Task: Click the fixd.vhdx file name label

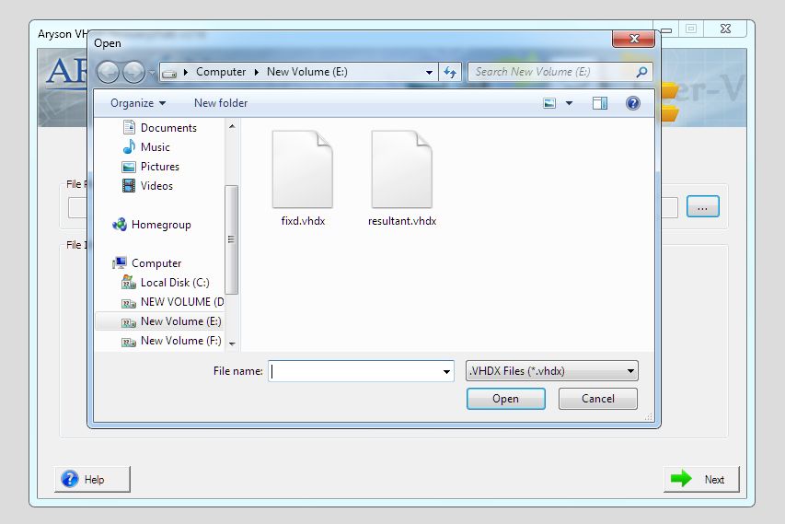Action: [303, 221]
